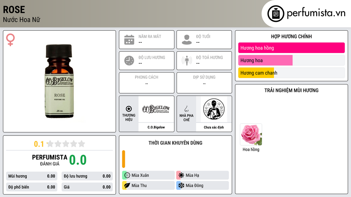Click the green 0.0 Perfumista rating
The height and width of the screenshot is (197, 351).
pyautogui.click(x=78, y=160)
